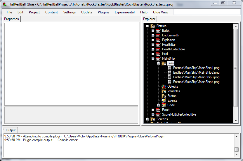Expand the Screens tree node

147,119
